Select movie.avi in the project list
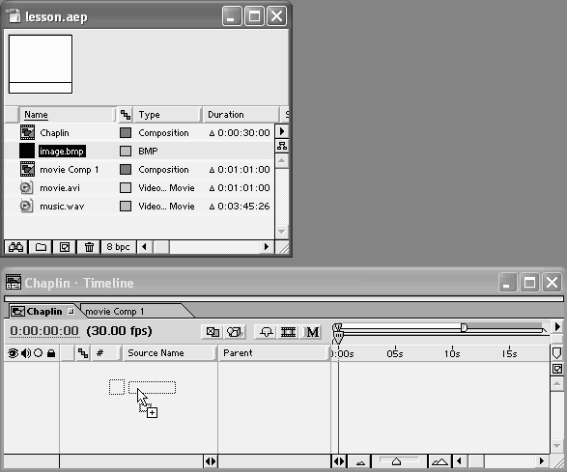This screenshot has width=567, height=472. coord(60,188)
